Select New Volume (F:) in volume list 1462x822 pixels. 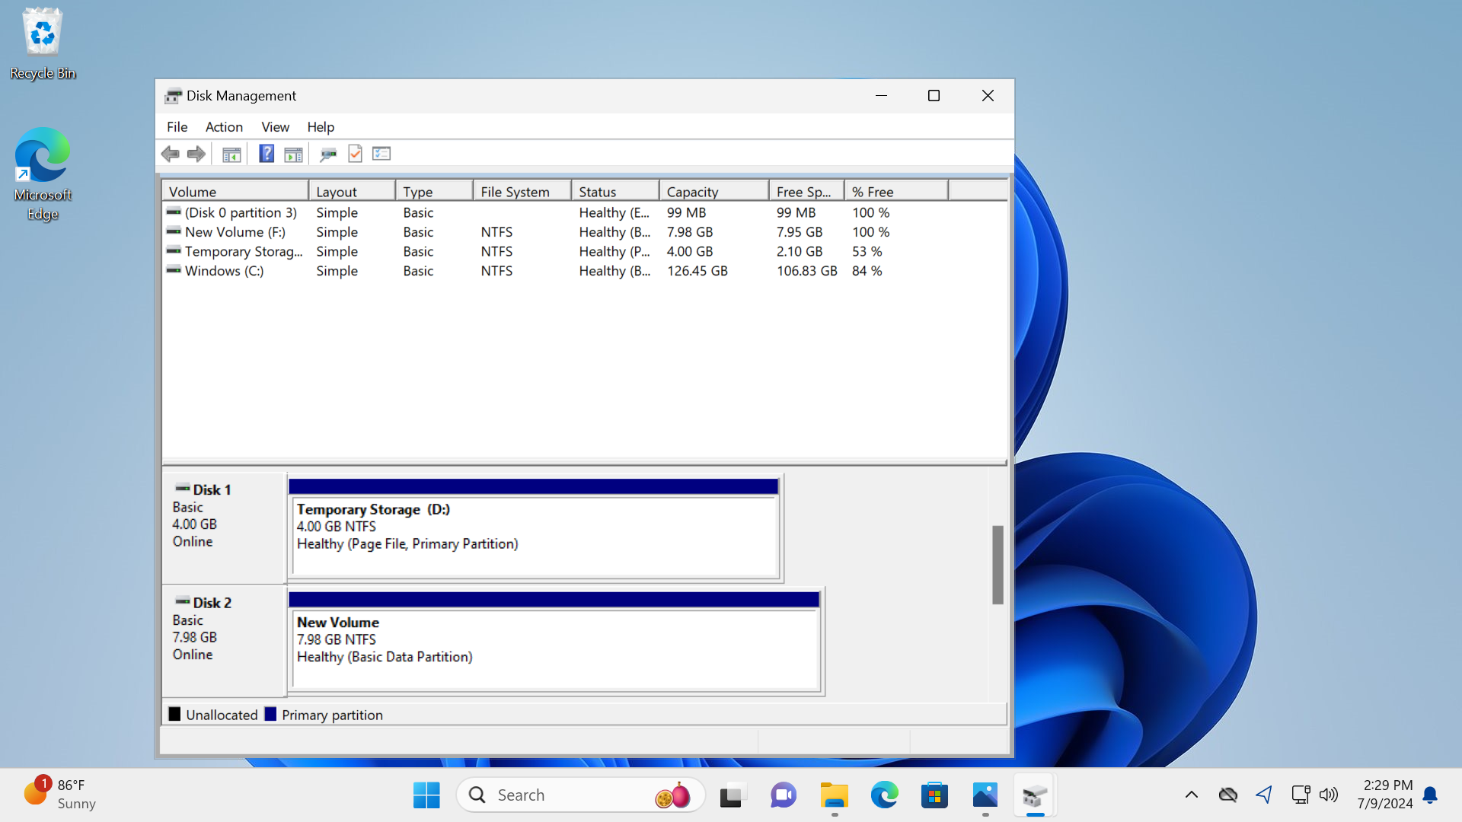(235, 232)
